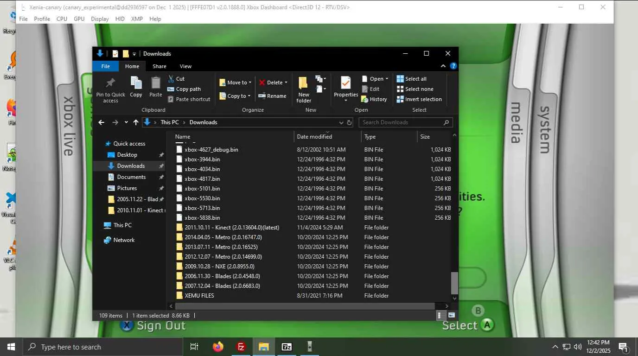The width and height of the screenshot is (638, 356).
Task: Click Select all in the Select group
Action: point(412,79)
